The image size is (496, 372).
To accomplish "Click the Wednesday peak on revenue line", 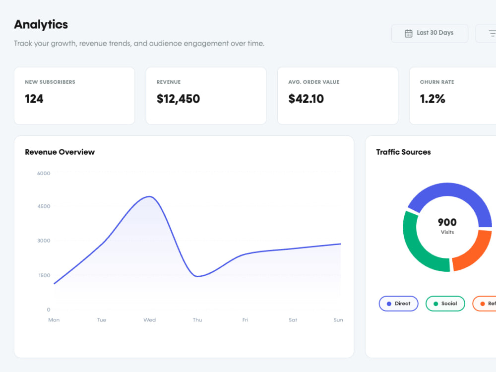I will point(149,197).
